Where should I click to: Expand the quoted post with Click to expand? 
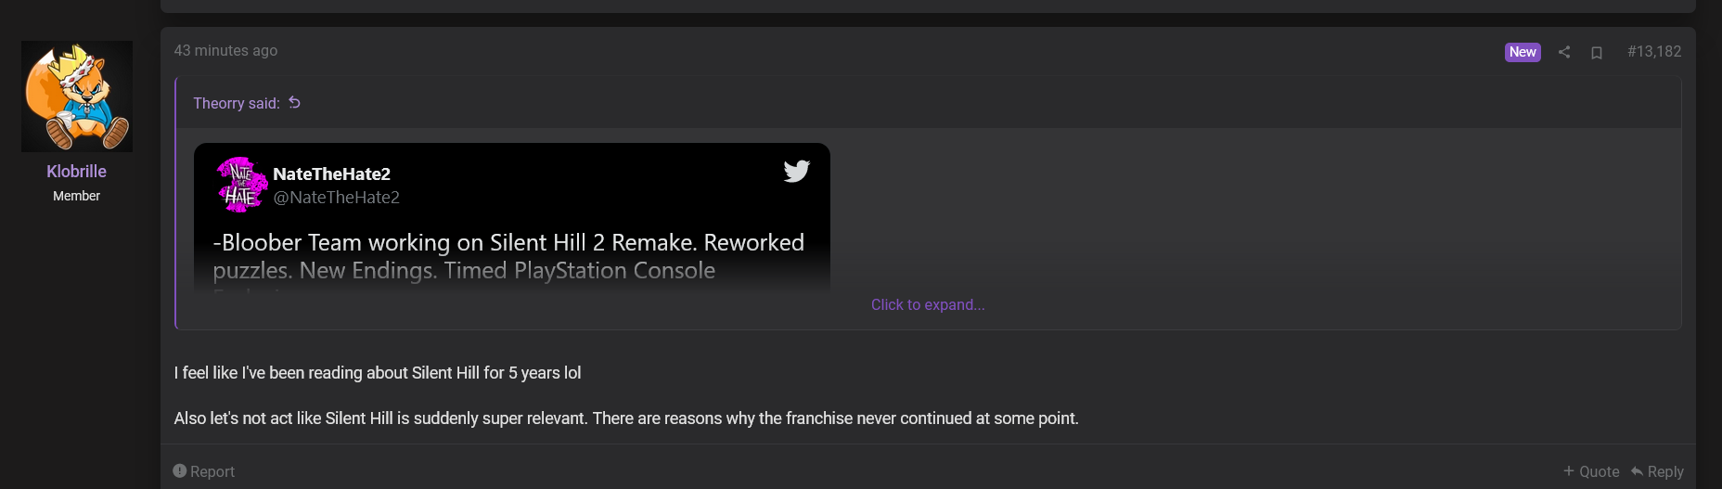[x=928, y=304]
